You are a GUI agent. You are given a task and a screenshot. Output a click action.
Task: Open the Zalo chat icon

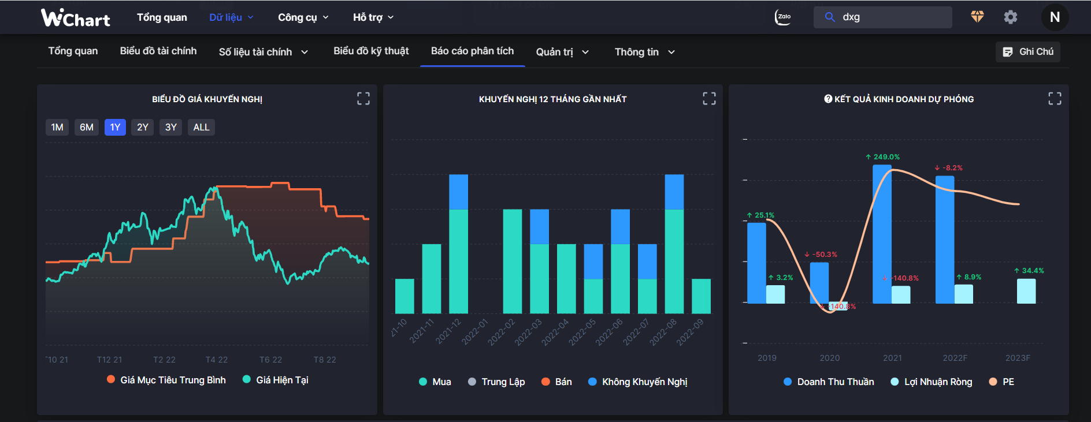pos(783,17)
